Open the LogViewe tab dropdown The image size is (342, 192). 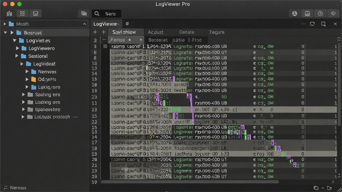click(x=119, y=24)
